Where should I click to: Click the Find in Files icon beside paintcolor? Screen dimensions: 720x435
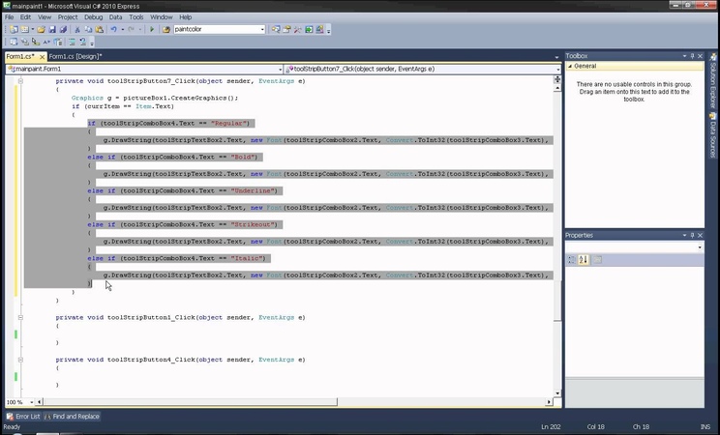pyautogui.click(x=166, y=29)
